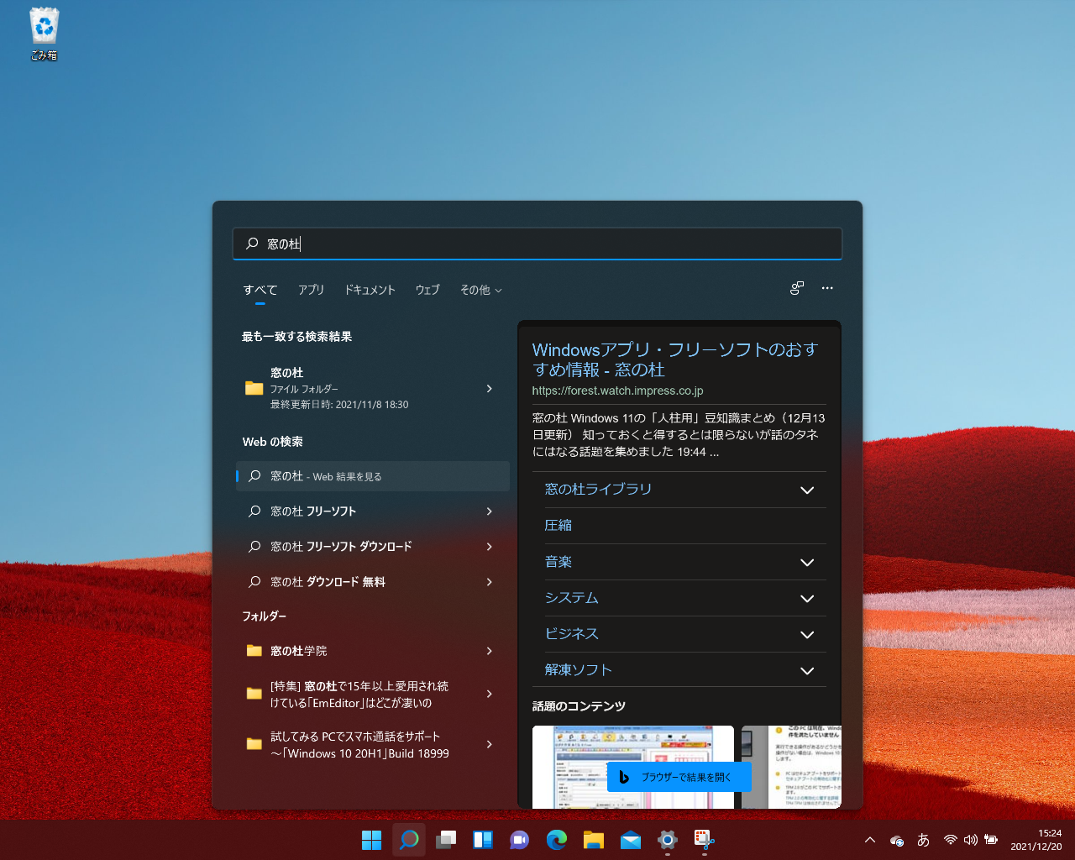
Task: Open Task View from the taskbar
Action: pos(445,839)
